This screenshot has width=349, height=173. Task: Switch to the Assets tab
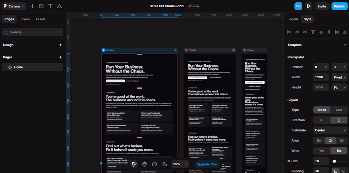pyautogui.click(x=41, y=19)
